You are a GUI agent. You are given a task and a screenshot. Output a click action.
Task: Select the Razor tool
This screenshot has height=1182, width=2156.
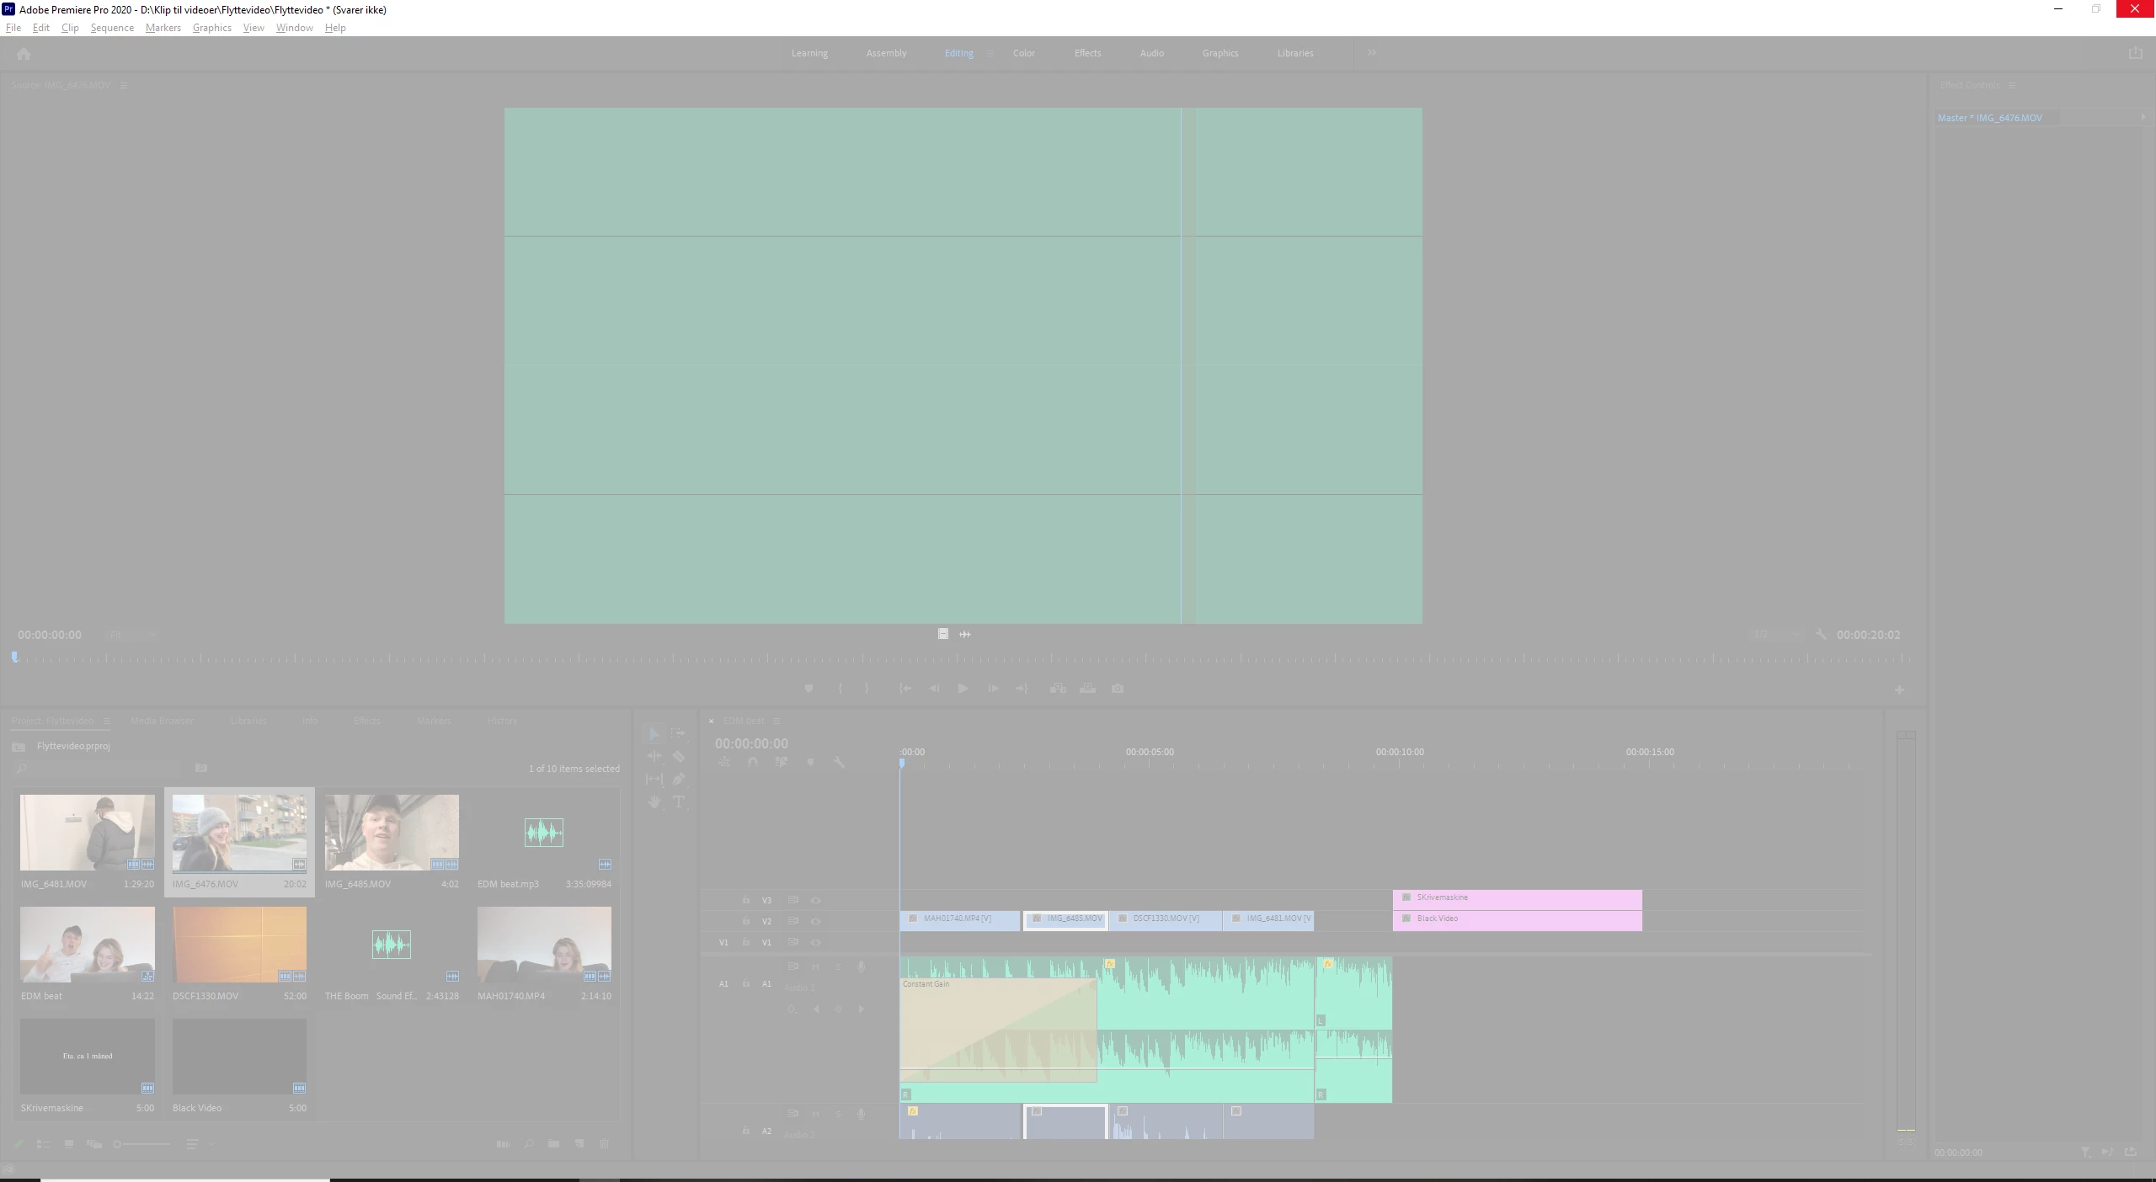(x=679, y=756)
